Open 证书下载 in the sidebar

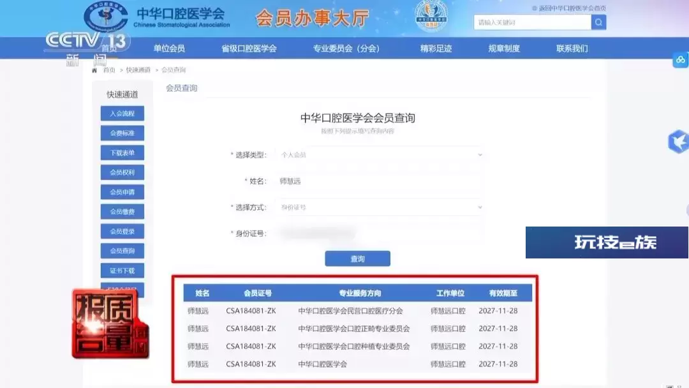click(122, 271)
